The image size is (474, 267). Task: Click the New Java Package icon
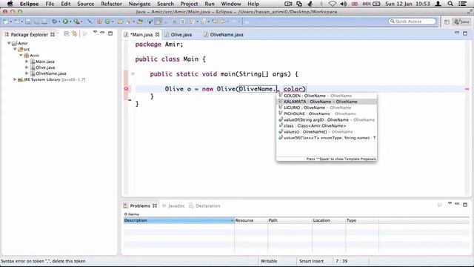(99, 22)
